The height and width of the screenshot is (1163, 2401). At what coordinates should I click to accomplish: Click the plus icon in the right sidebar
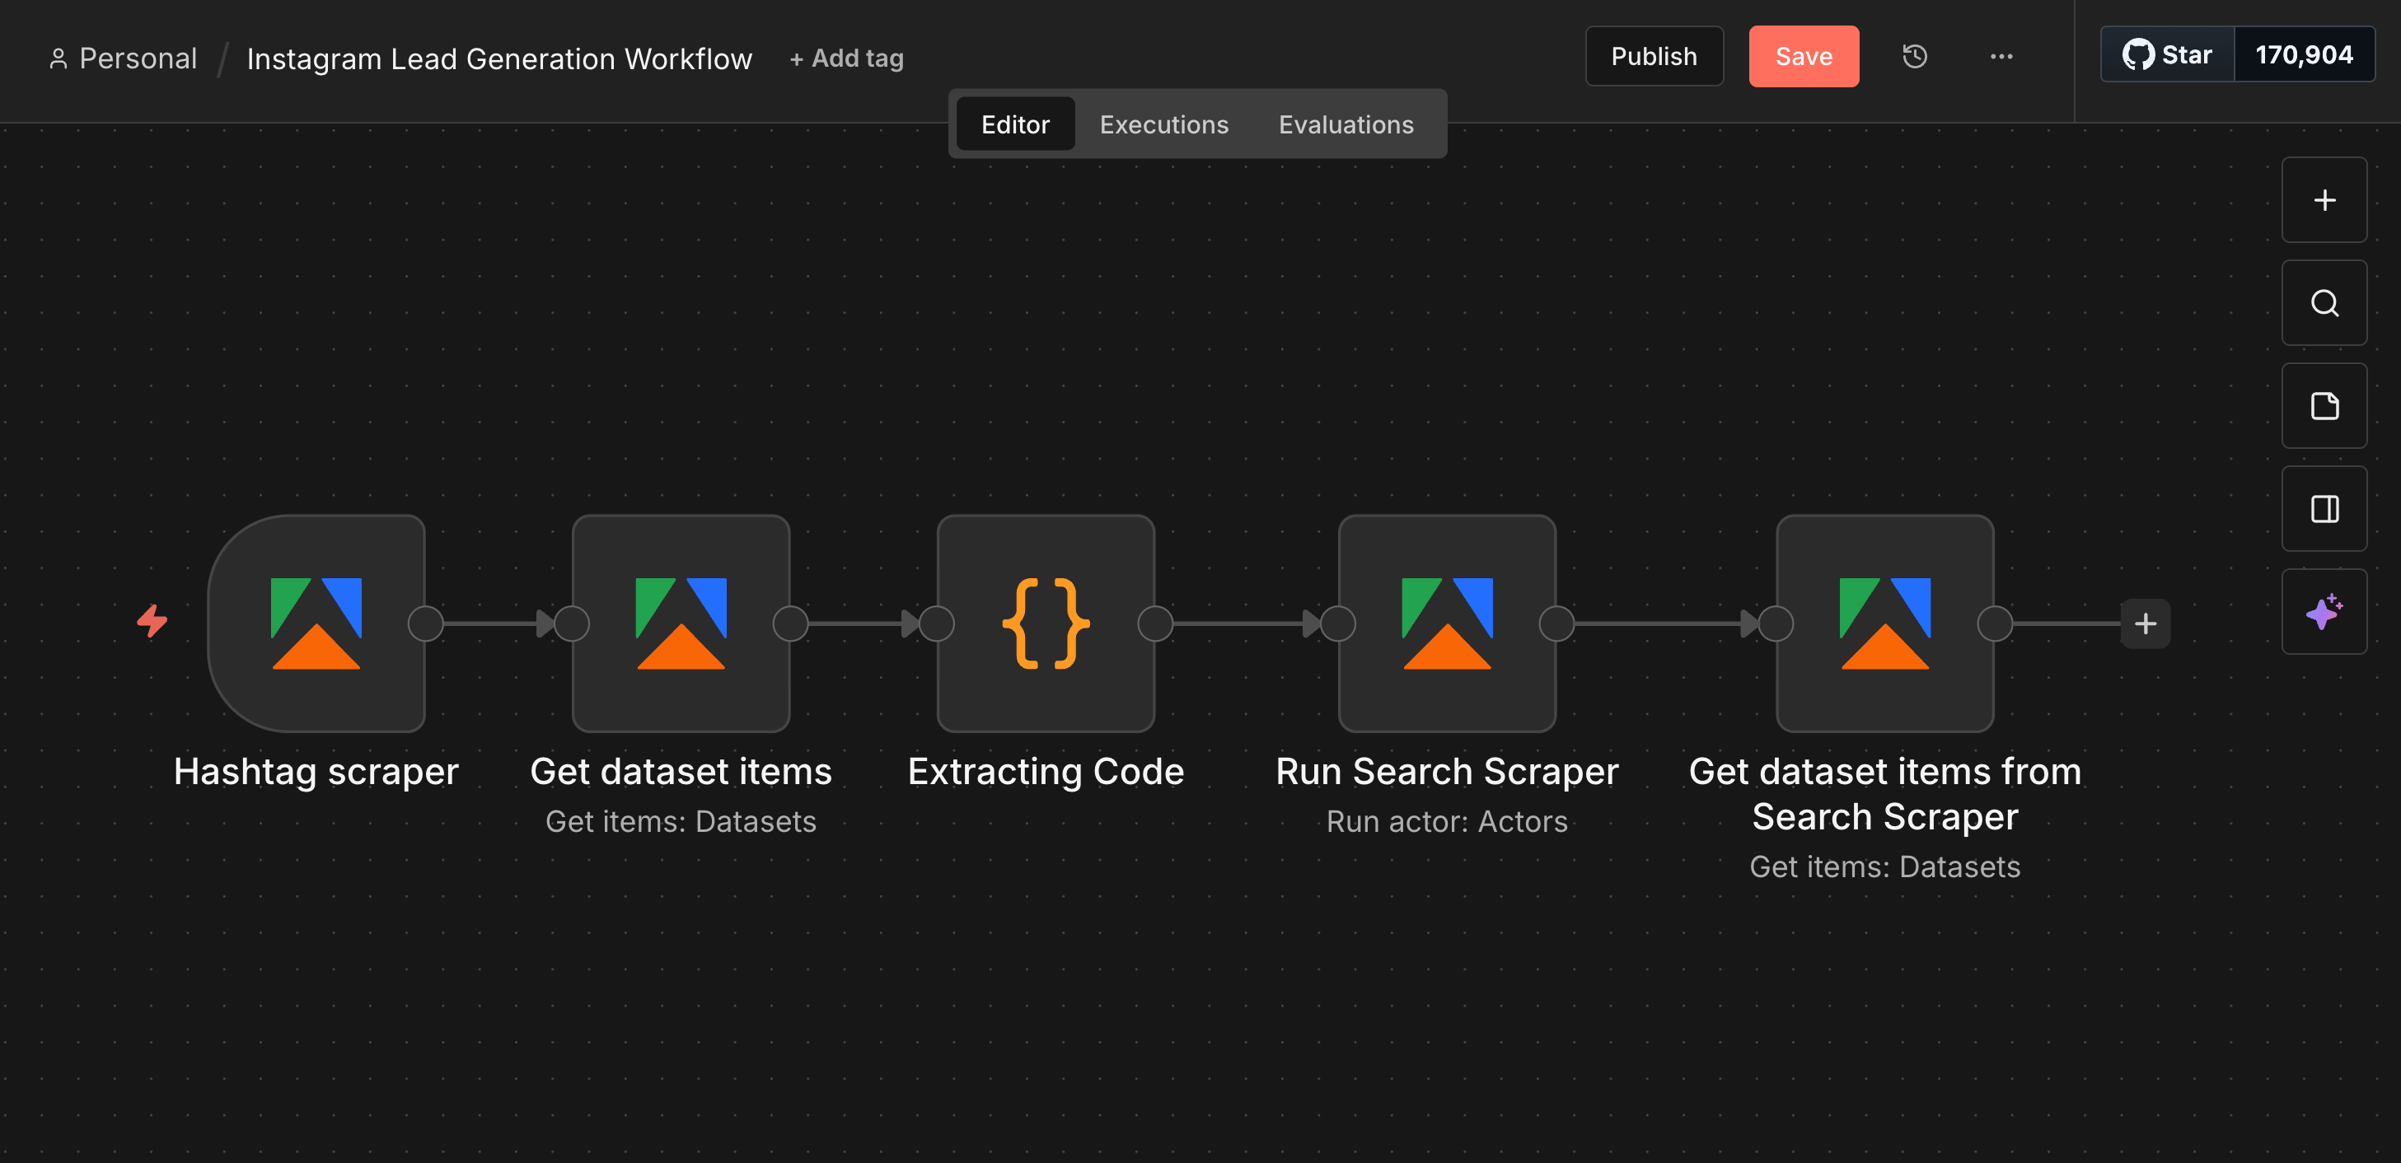[2324, 199]
